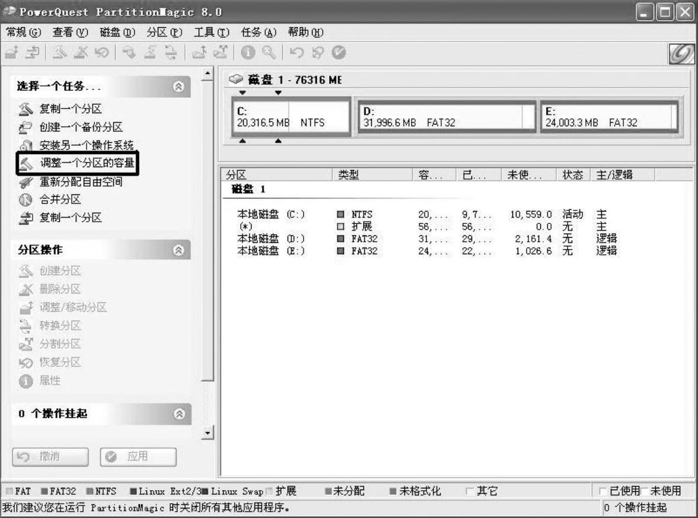Click the disk icon beside 磁盘 1 - 76316 MB
Screen dimensions: 698x518
(235, 79)
